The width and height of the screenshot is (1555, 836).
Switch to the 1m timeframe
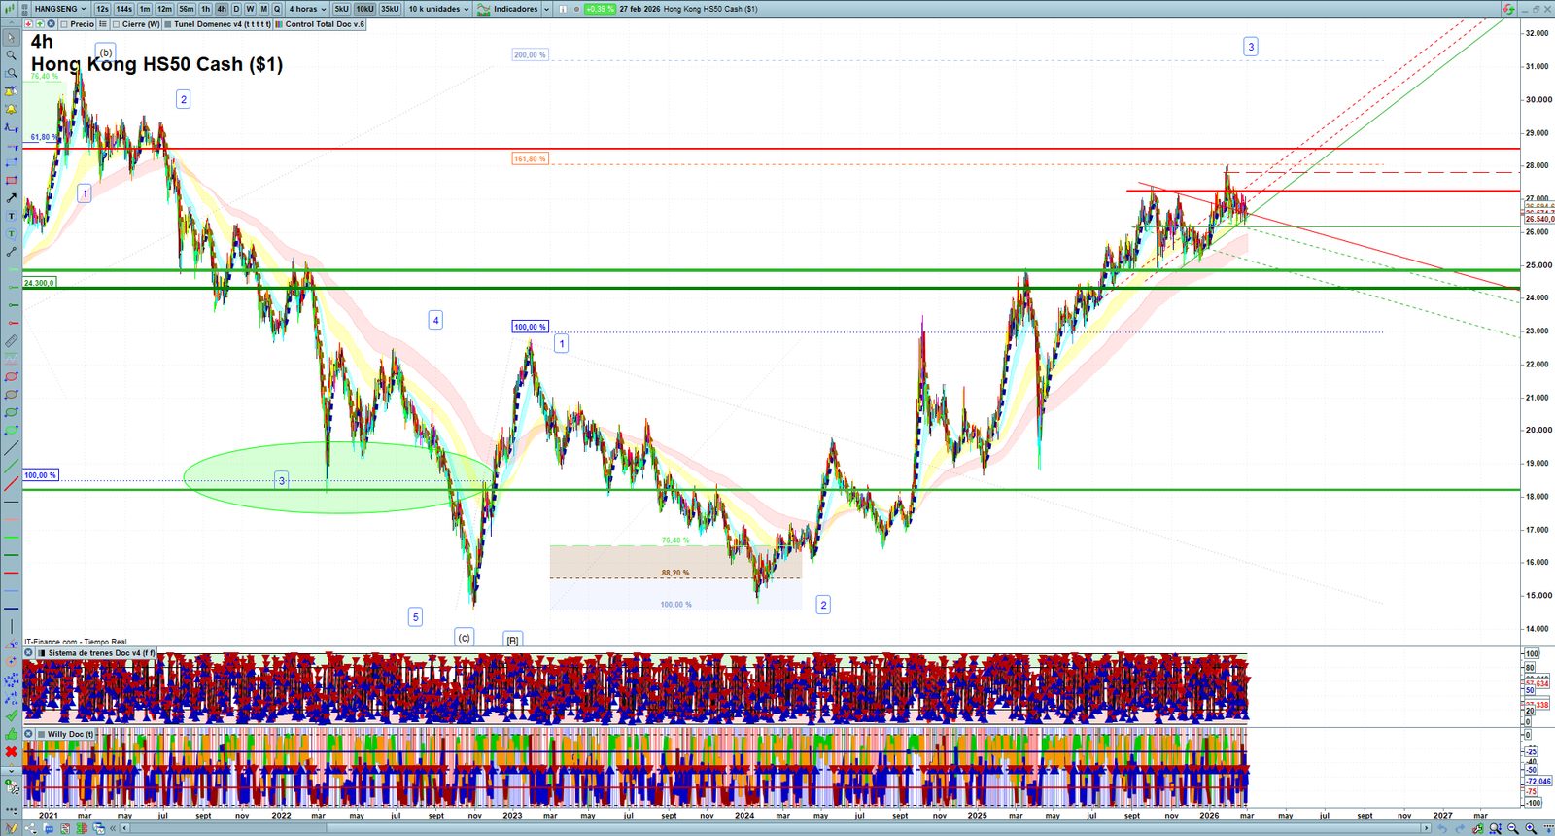(145, 9)
